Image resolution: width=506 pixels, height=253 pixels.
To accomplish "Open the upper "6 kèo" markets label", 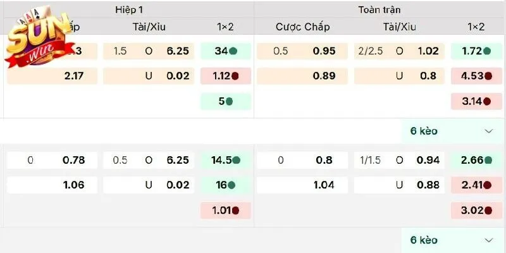I will (424, 131).
